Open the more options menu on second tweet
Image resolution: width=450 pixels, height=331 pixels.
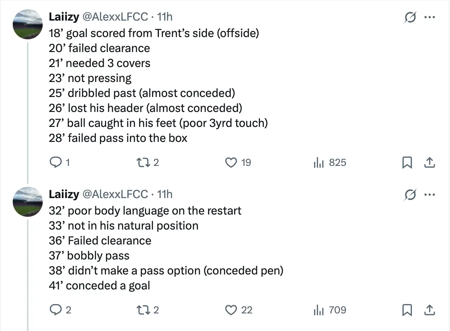click(x=430, y=194)
